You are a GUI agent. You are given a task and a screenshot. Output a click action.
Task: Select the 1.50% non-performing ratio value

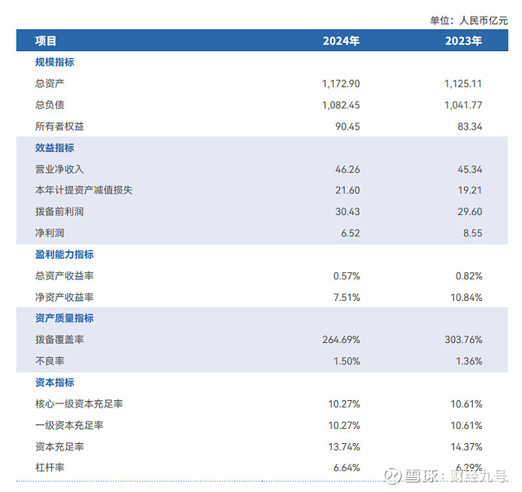347,361
